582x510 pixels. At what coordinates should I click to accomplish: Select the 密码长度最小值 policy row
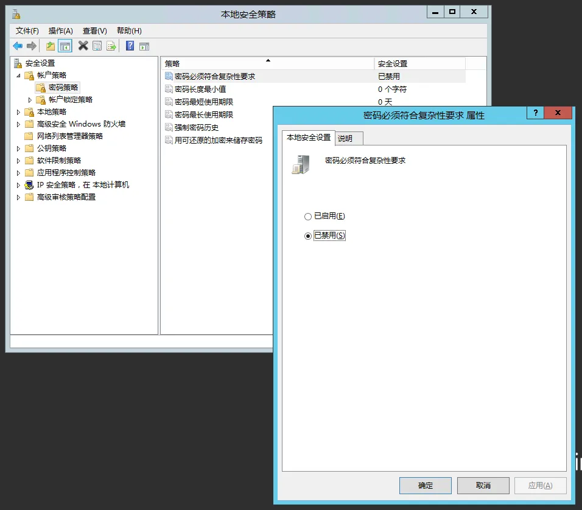200,89
